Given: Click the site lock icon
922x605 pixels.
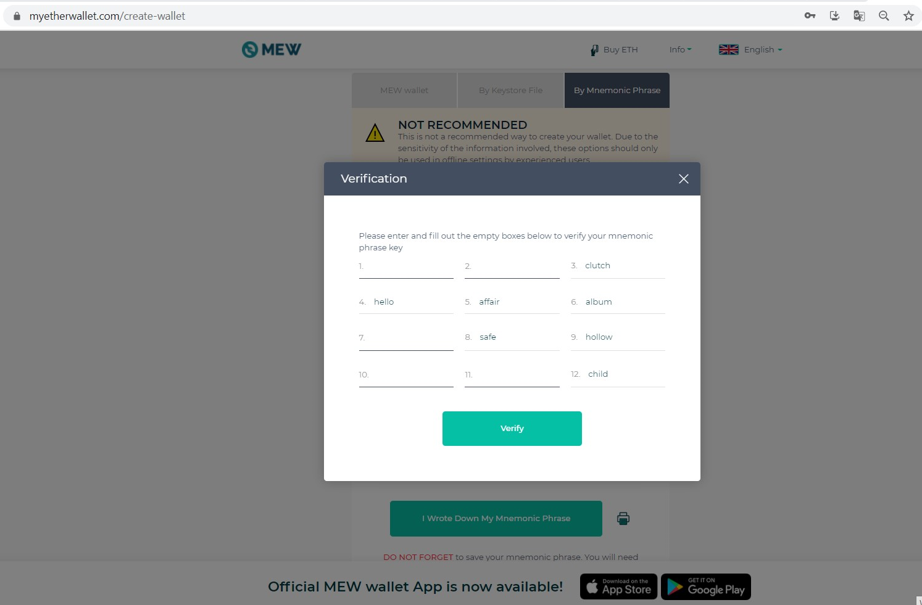Looking at the screenshot, I should [x=17, y=16].
